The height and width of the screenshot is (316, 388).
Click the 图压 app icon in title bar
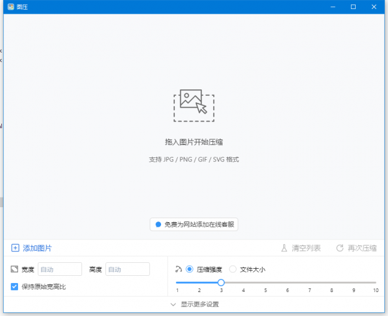10,6
